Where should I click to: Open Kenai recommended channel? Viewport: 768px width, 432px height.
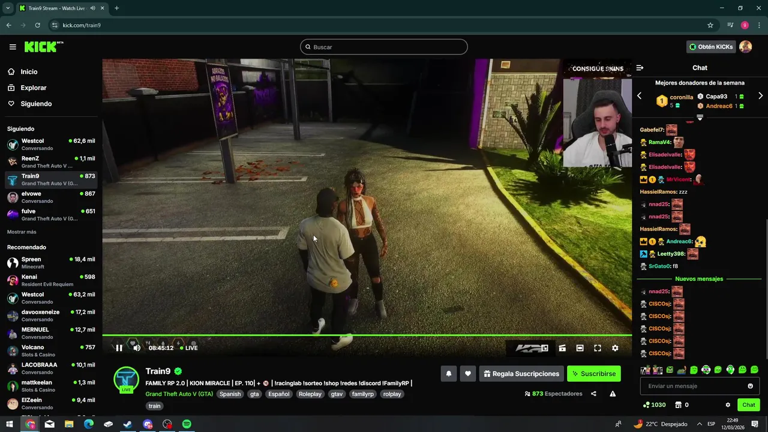[x=51, y=280]
